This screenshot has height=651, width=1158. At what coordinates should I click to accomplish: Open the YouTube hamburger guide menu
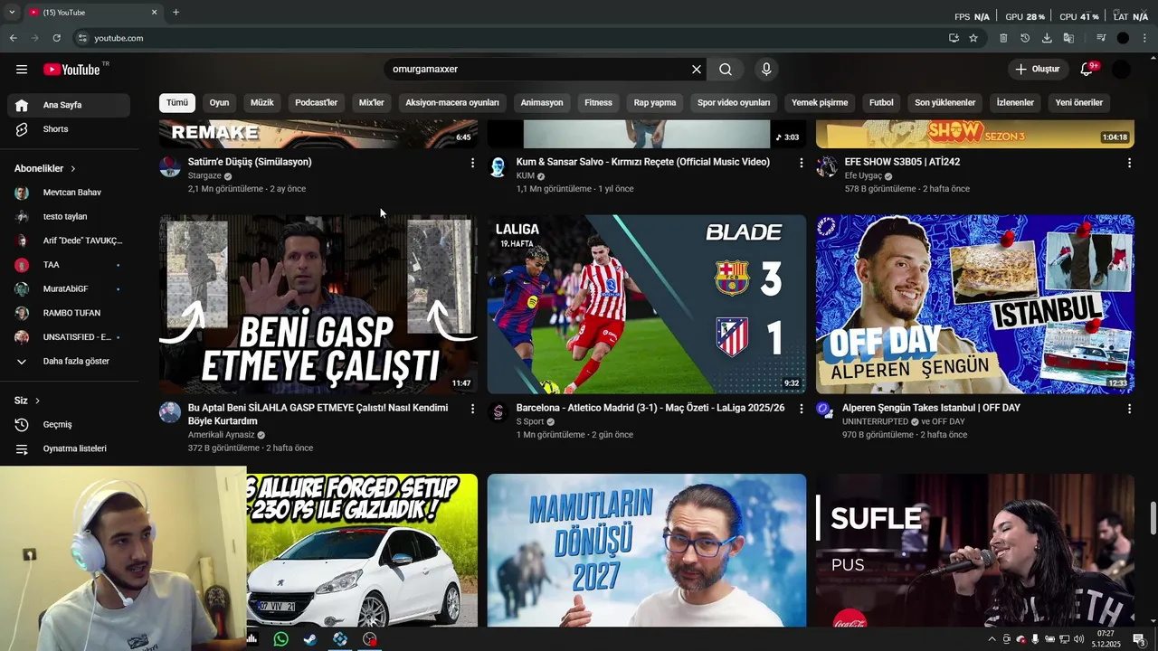point(22,70)
